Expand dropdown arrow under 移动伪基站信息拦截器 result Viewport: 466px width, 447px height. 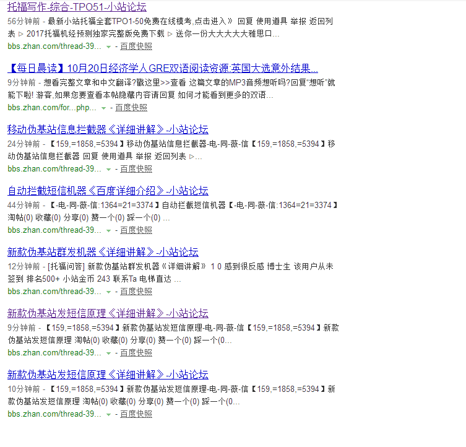[x=108, y=169]
